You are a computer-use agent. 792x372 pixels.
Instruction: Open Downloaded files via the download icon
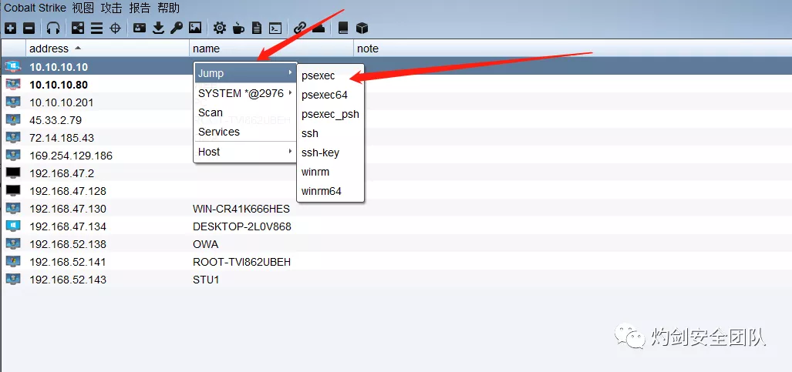point(159,28)
